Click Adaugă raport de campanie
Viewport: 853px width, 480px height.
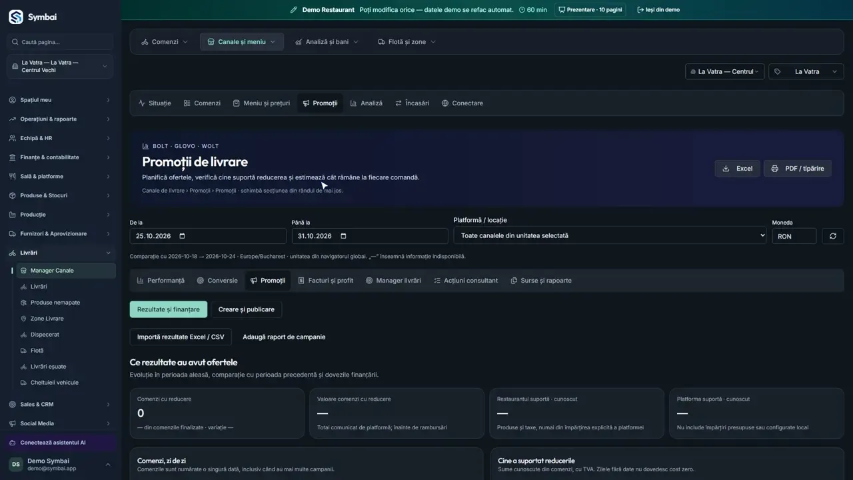point(284,337)
